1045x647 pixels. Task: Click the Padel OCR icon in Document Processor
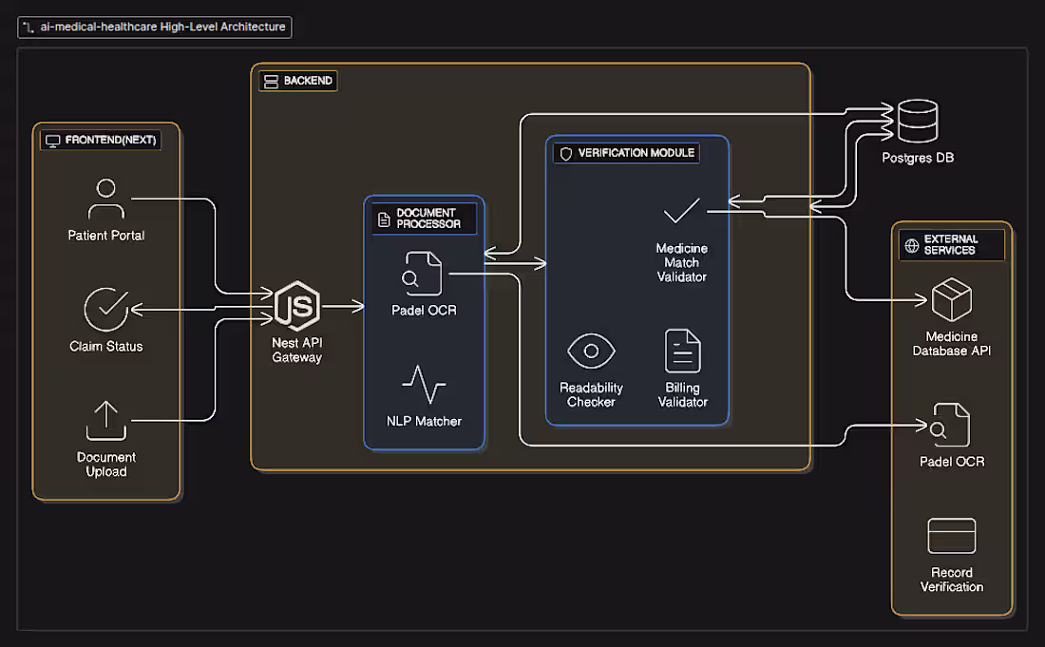pos(422,274)
